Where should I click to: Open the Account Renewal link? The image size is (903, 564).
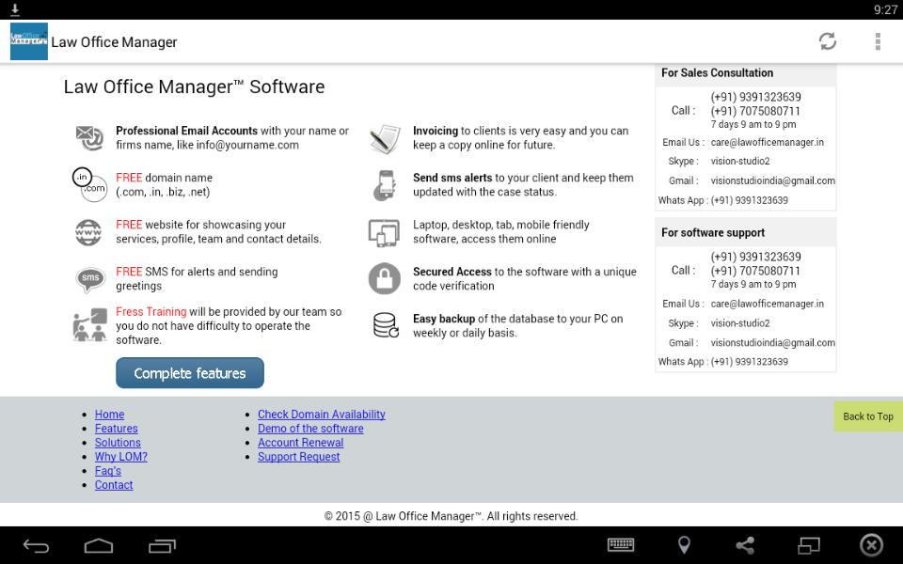[x=301, y=443]
